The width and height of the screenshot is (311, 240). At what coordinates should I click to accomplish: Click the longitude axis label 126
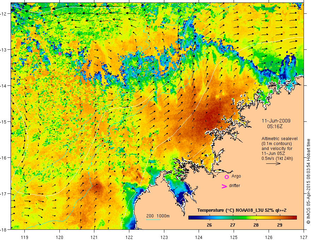click(269, 237)
